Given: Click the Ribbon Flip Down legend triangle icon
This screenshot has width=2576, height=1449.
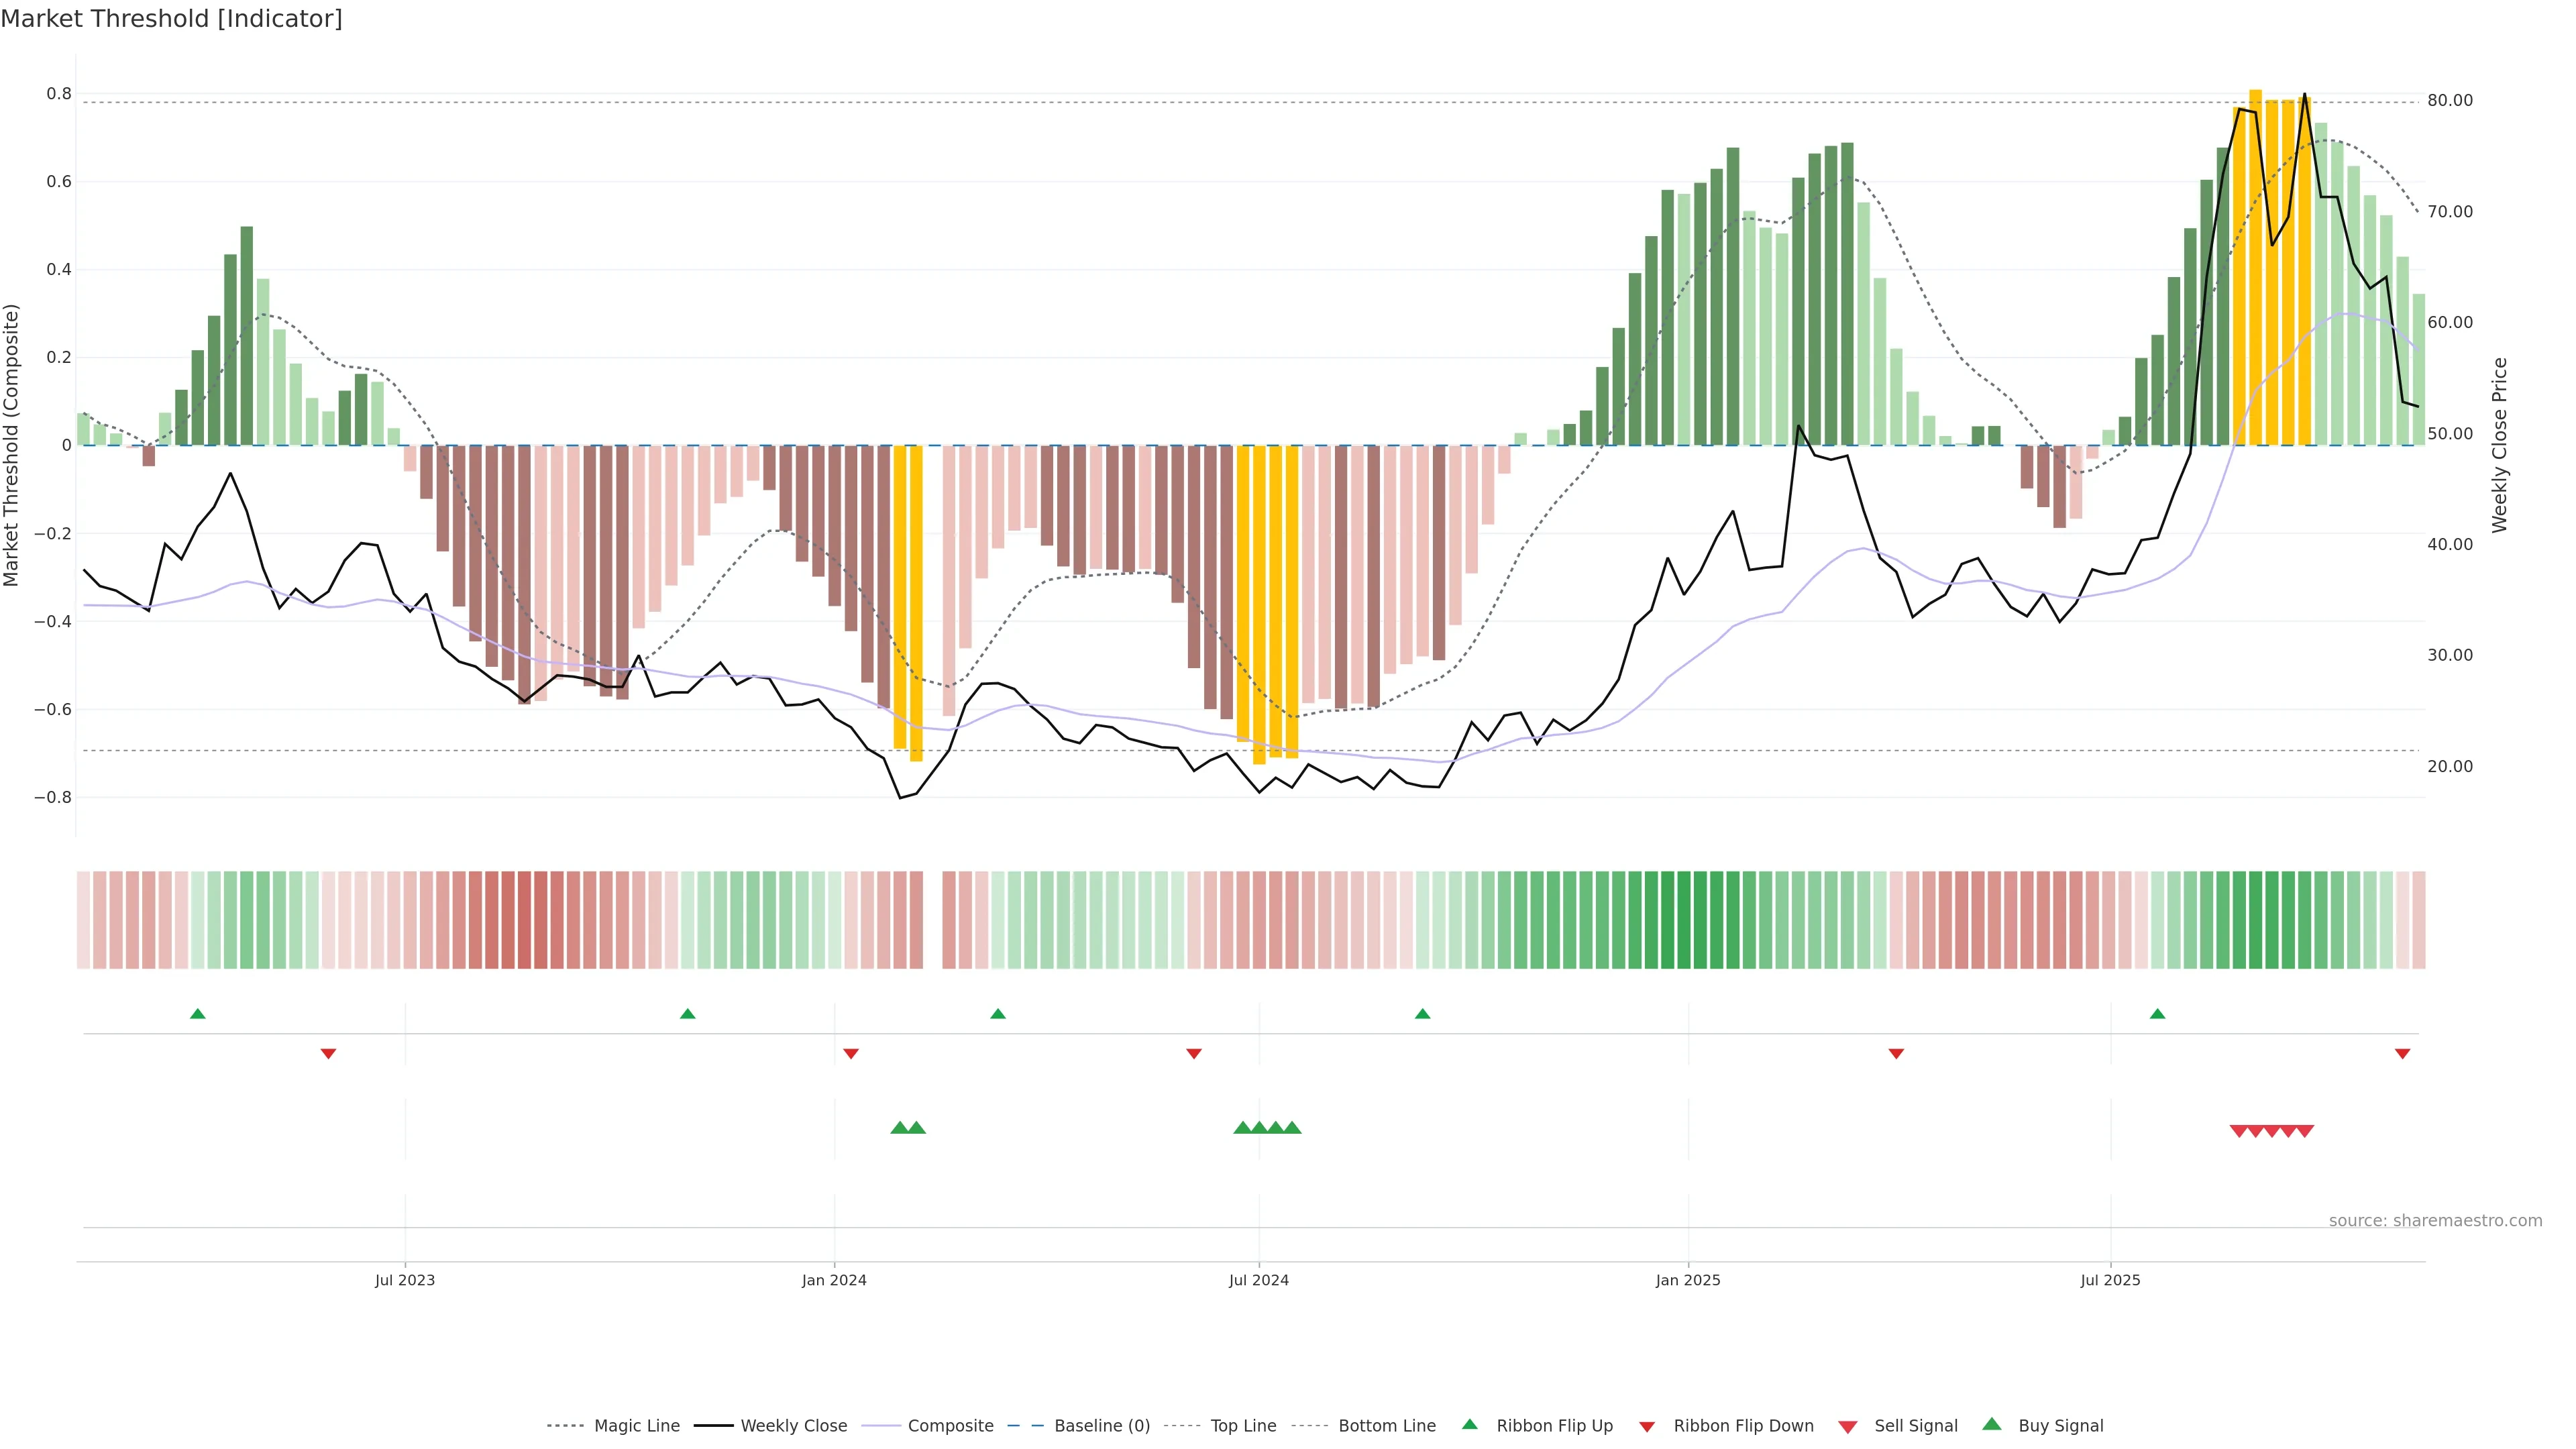Looking at the screenshot, I should [1647, 1426].
